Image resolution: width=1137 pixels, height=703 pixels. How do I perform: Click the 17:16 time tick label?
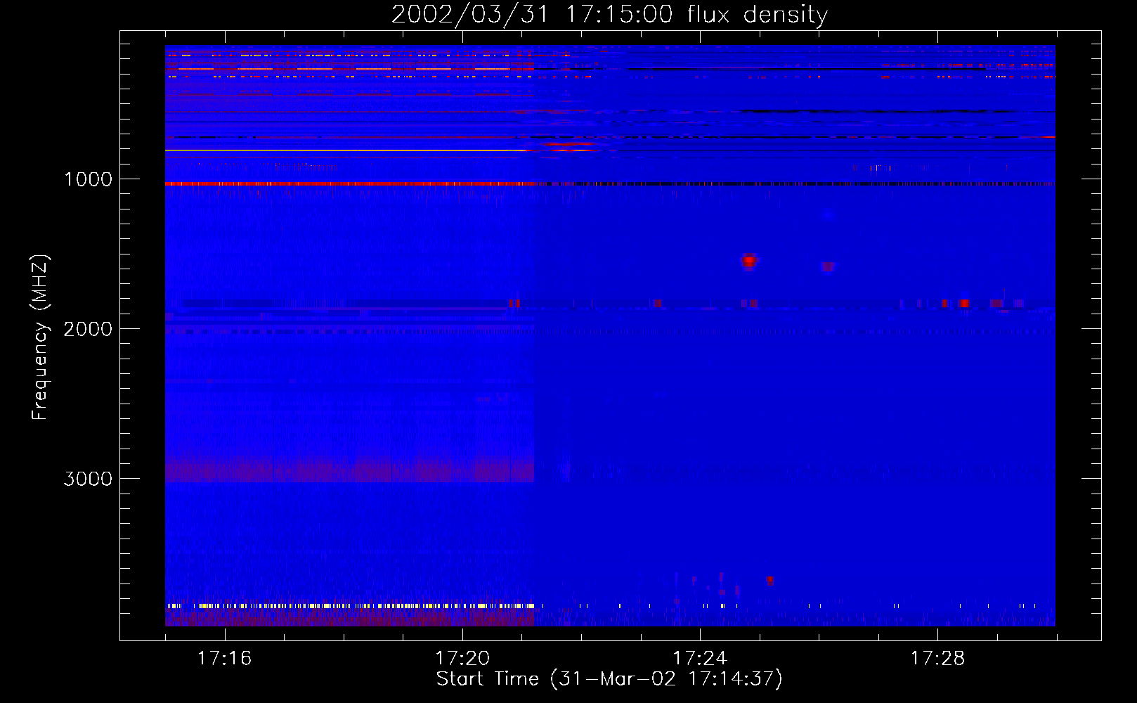click(224, 658)
